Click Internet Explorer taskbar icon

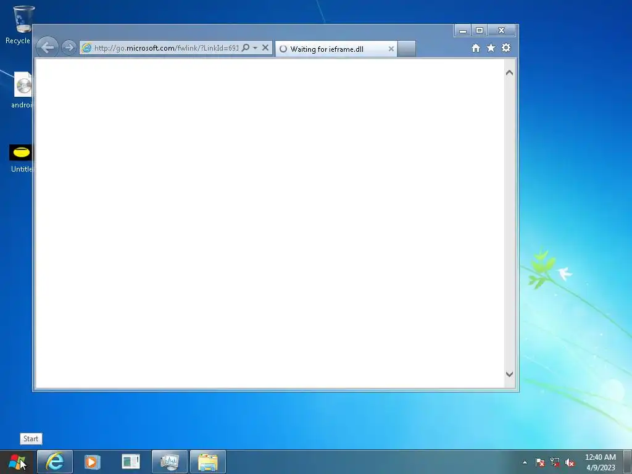(x=55, y=462)
